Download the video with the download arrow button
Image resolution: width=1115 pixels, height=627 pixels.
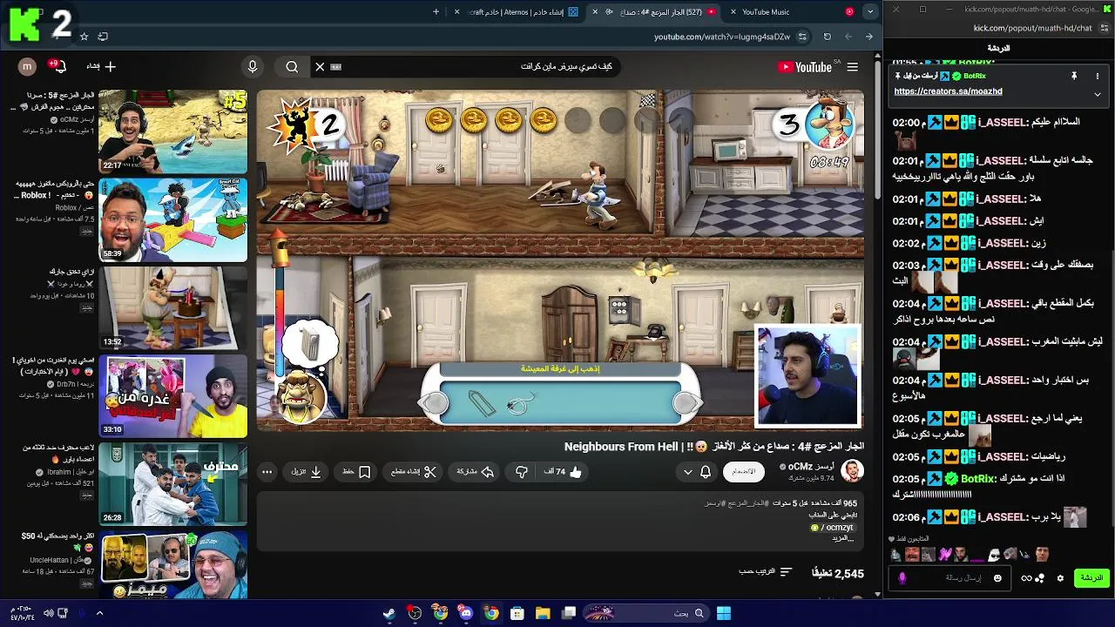click(307, 471)
